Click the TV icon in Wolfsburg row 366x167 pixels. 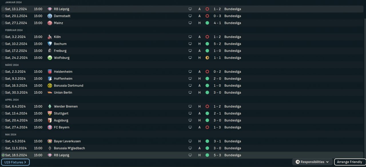[190, 58]
